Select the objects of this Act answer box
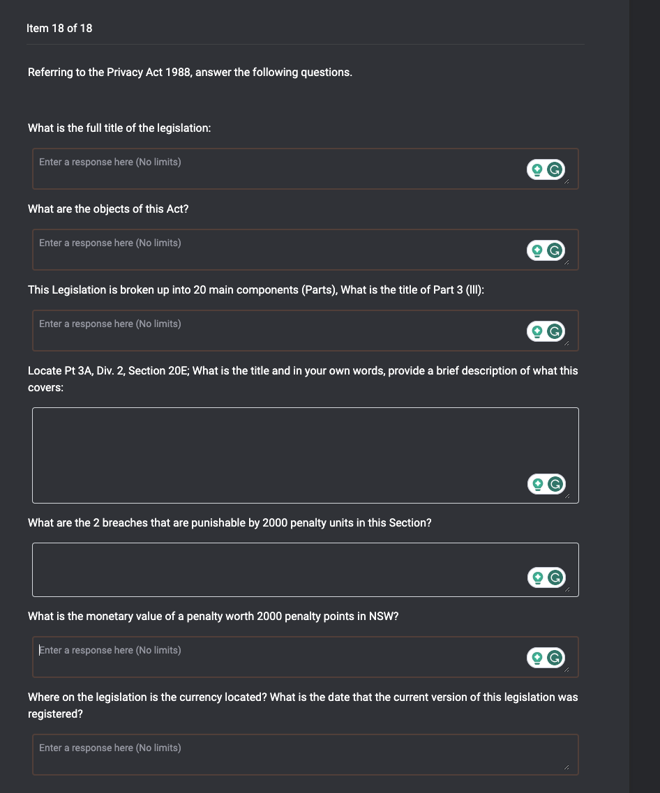The height and width of the screenshot is (793, 660). 279,248
